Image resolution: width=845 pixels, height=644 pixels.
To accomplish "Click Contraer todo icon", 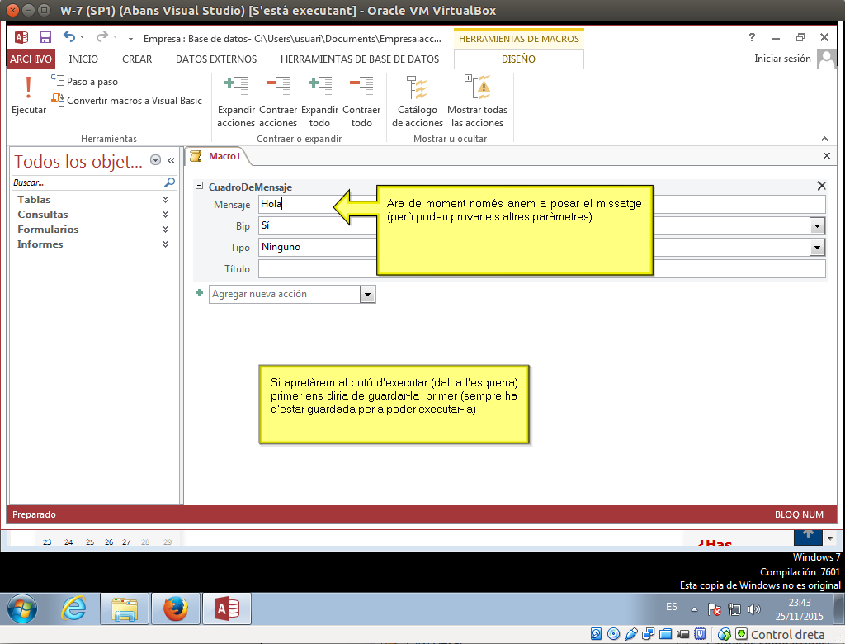I will (361, 102).
